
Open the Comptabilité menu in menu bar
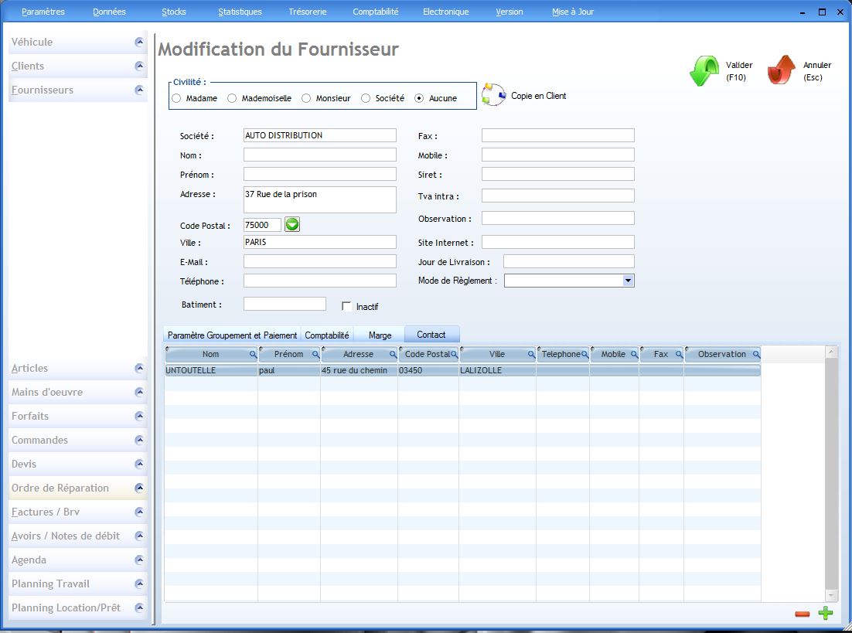[x=376, y=12]
